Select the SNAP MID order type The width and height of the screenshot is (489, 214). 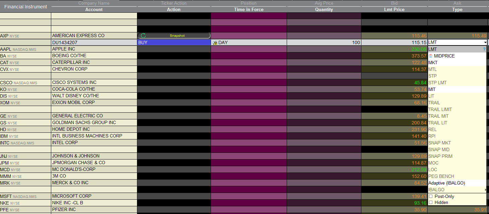[457, 149]
